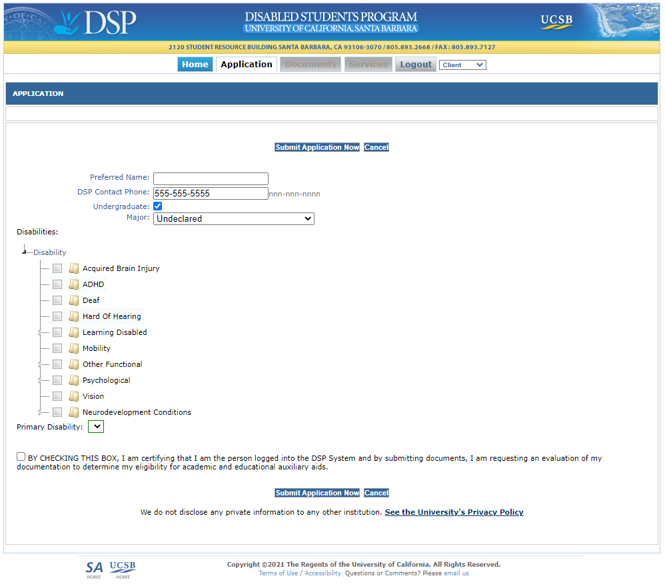Click the UCSB logo in header

pos(556,21)
